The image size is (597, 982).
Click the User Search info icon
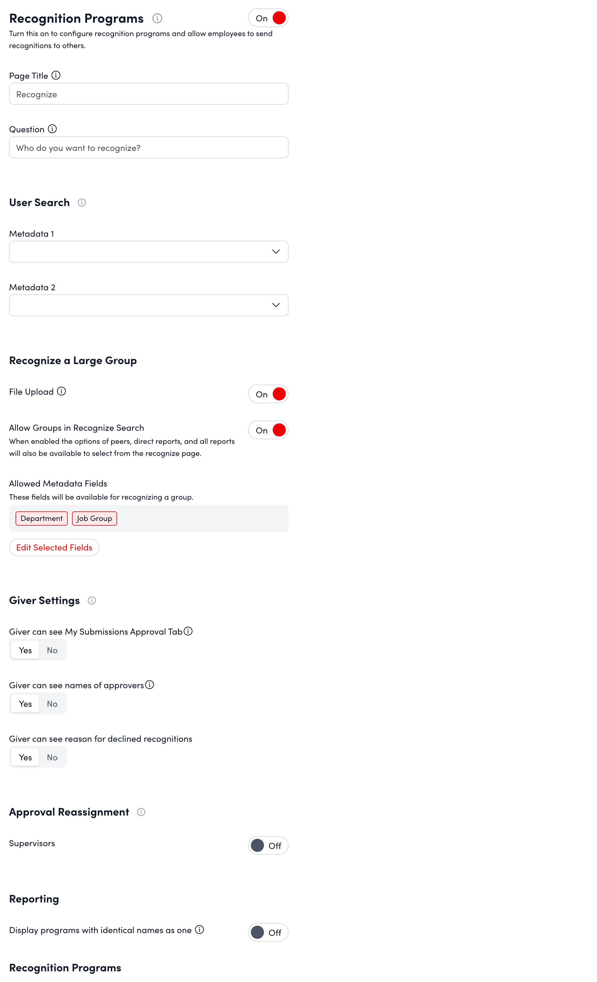coord(82,203)
